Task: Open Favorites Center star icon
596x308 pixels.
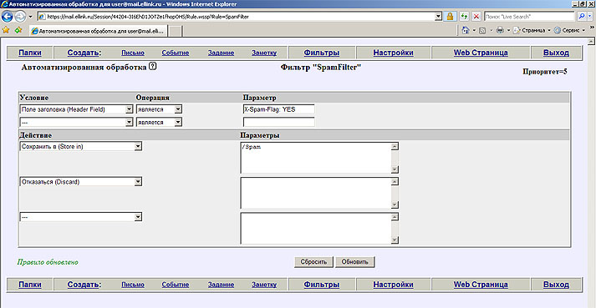Action: coord(6,30)
